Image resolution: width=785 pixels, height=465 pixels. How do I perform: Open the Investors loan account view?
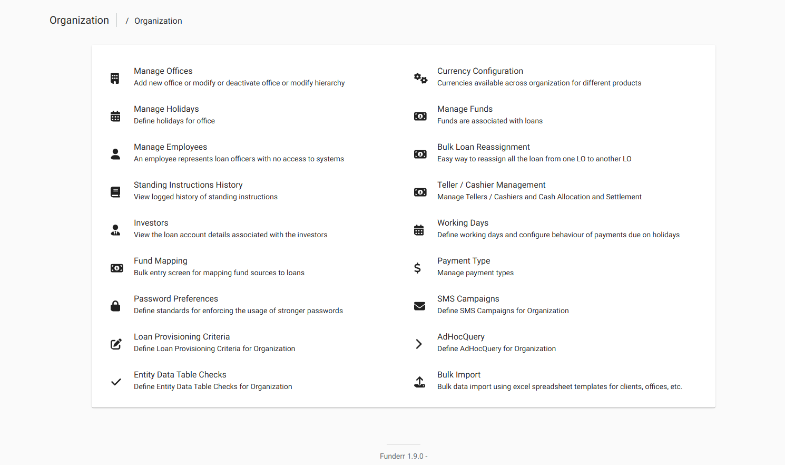[151, 222]
